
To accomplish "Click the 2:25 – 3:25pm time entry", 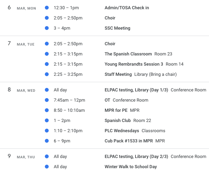I will tap(68, 74).
